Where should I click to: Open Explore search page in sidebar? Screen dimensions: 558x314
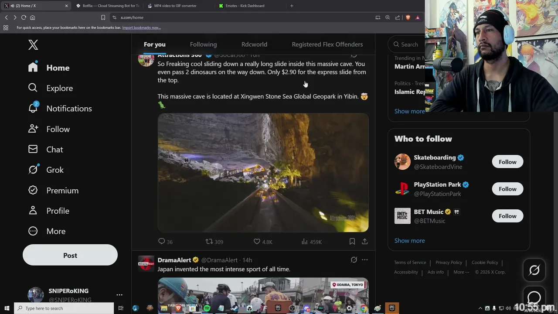tap(51, 88)
